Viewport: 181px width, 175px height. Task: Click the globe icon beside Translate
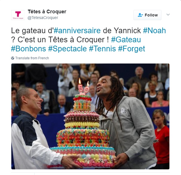pyautogui.click(x=12, y=58)
